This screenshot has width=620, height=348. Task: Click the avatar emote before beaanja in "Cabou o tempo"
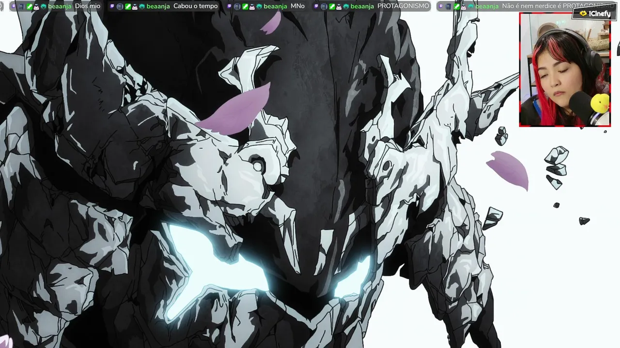tap(142, 6)
